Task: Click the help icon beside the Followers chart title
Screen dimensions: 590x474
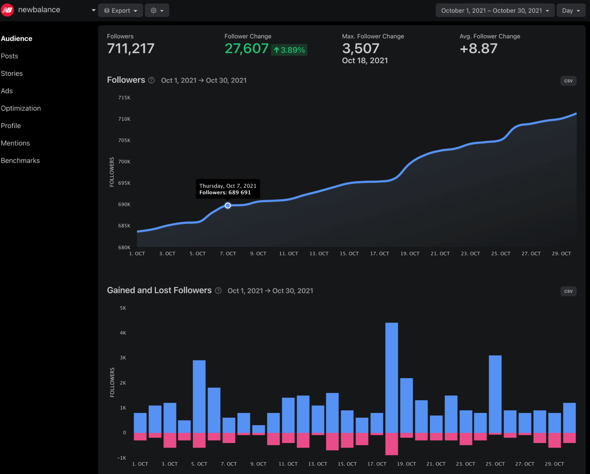Action: tap(151, 80)
